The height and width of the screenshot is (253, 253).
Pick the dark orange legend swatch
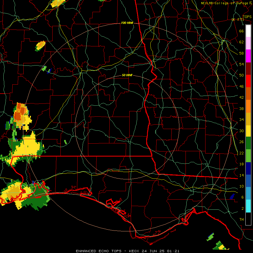(248, 93)
